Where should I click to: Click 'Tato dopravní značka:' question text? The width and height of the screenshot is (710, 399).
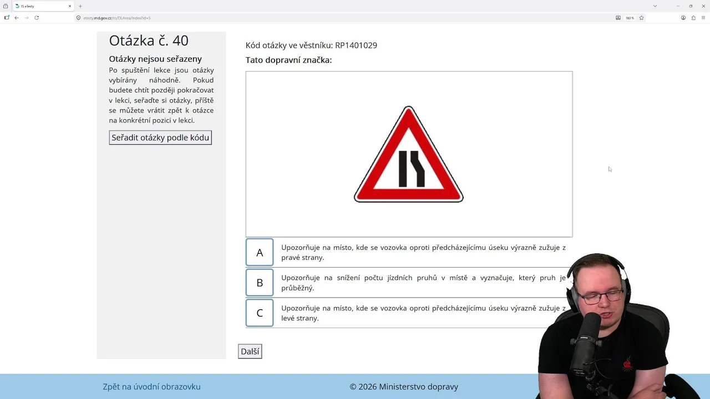[x=288, y=60]
